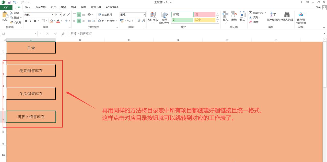Toggle left horizontal alignment
This screenshot has height=162, width=327.
[x=75, y=21]
